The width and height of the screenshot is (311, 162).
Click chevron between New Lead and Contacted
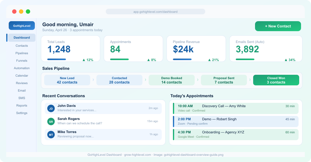[x=93, y=80]
